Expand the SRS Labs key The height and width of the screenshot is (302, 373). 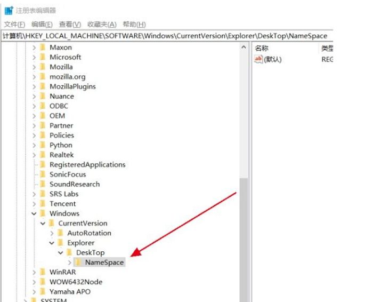(x=34, y=194)
